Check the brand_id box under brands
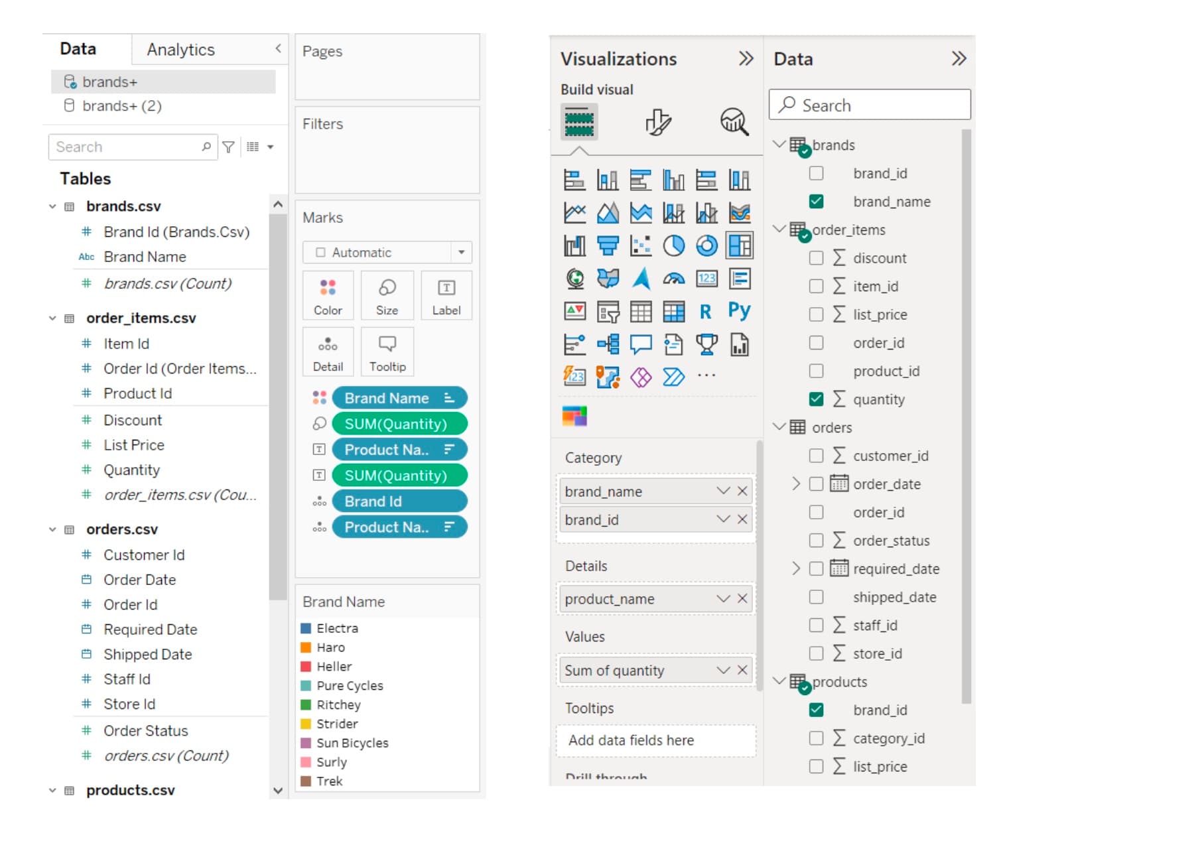 tap(817, 173)
